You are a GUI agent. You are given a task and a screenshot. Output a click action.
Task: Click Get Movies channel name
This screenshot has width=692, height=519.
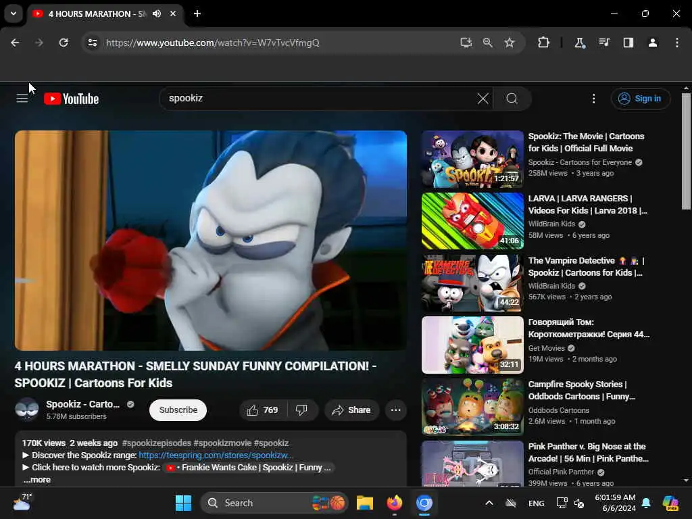tap(546, 348)
